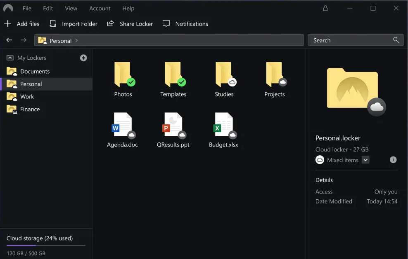Open the Notifications panel
Image resolution: width=408 pixels, height=259 pixels.
[185, 24]
